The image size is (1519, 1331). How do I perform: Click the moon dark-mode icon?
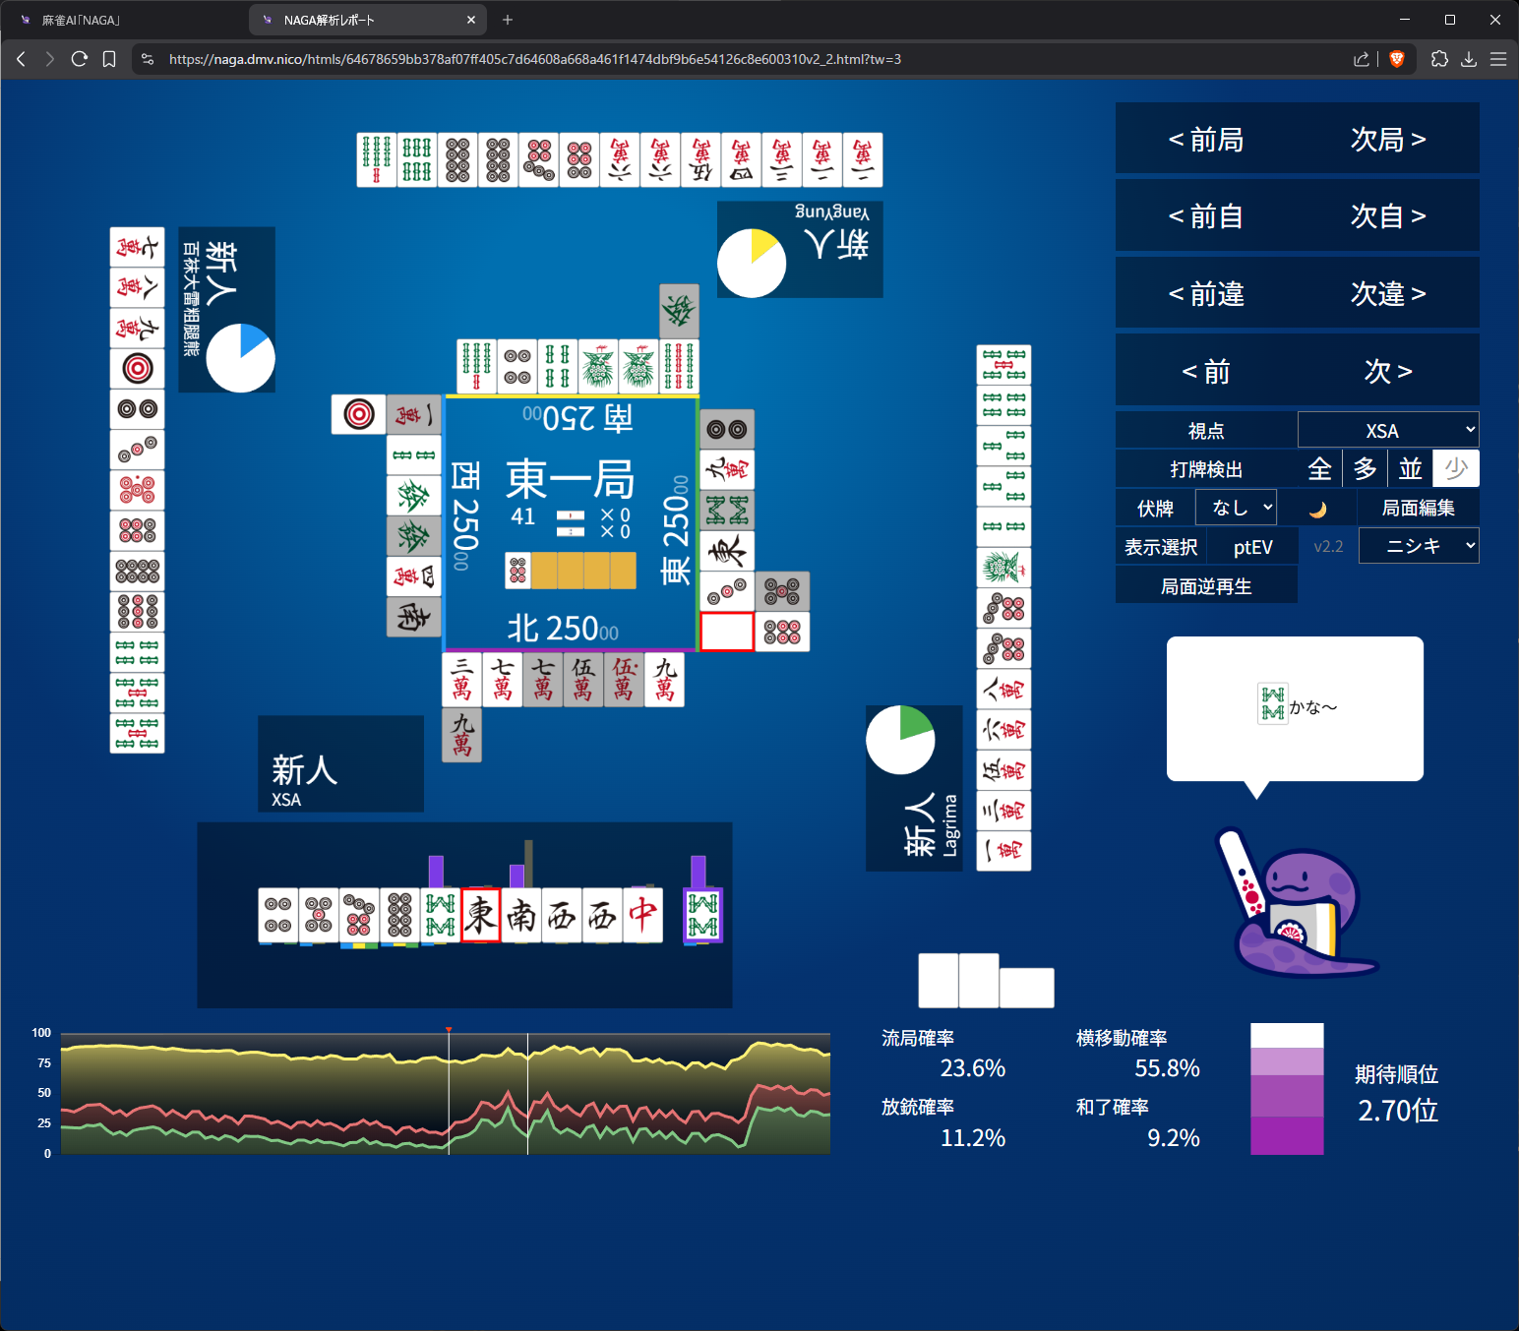coord(1317,509)
